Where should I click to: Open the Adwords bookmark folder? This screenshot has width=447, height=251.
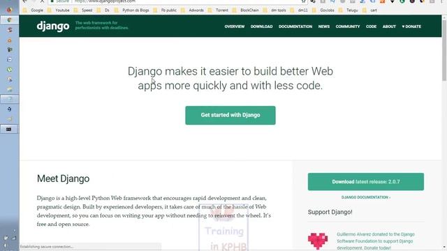pyautogui.click(x=193, y=10)
